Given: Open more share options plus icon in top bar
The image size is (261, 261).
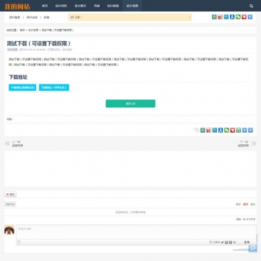Looking at the screenshot, I should 250,17.
